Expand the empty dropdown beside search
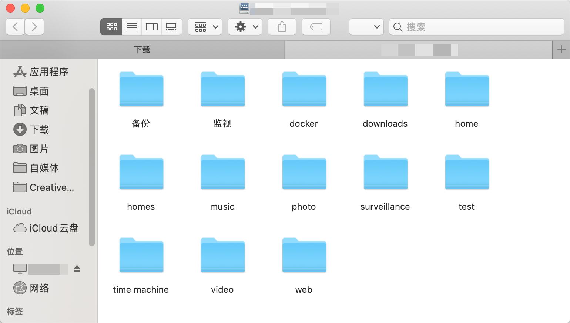The image size is (570, 323). (x=366, y=27)
